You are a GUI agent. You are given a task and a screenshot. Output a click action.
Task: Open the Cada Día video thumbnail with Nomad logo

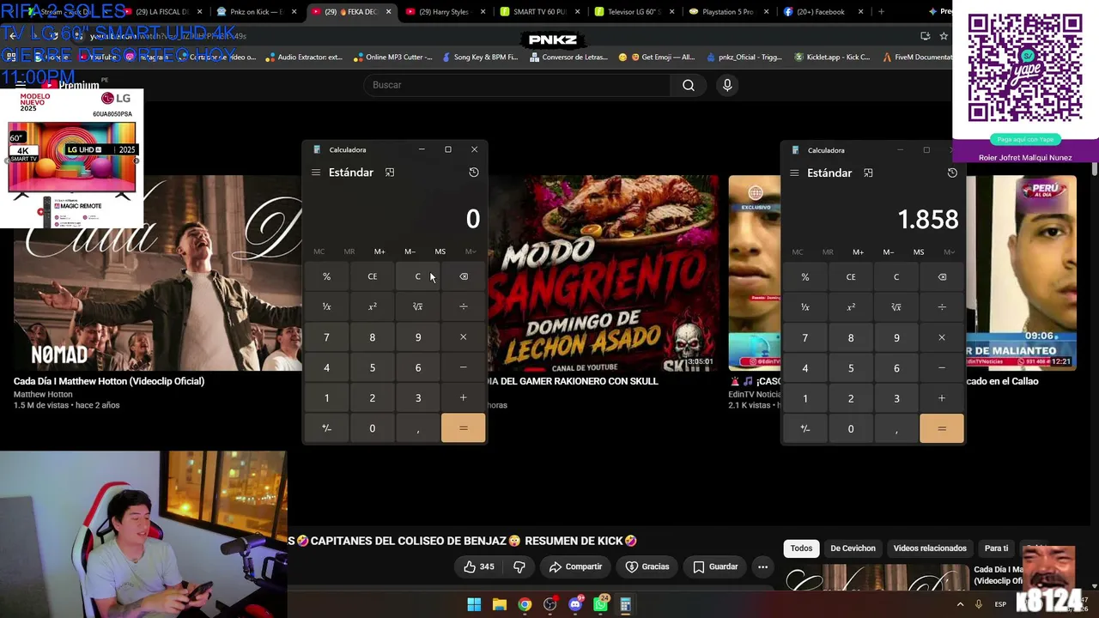(x=158, y=273)
